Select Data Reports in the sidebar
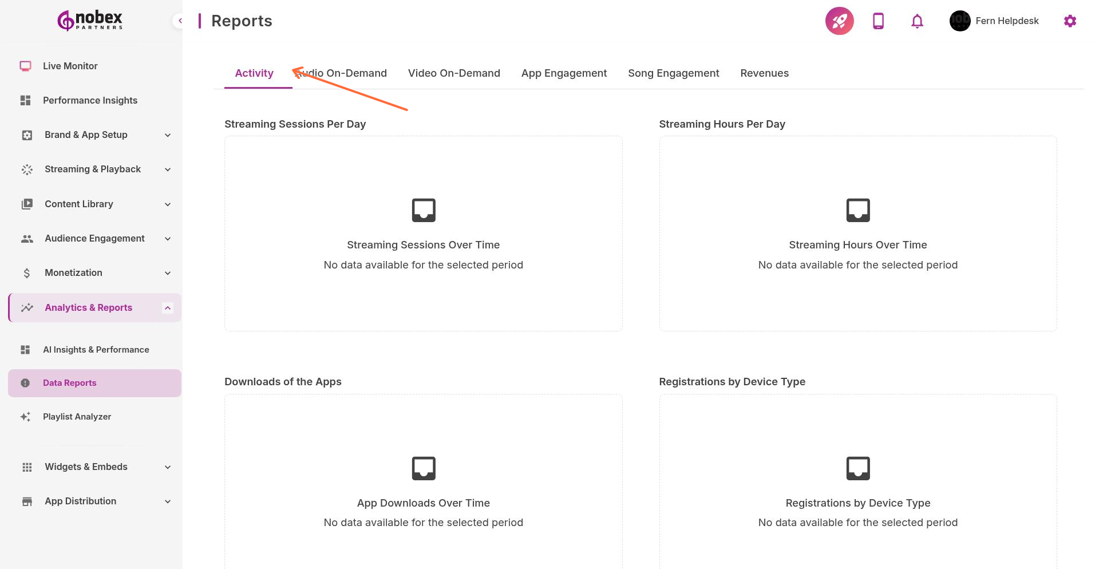This screenshot has height=569, width=1099. tap(69, 382)
